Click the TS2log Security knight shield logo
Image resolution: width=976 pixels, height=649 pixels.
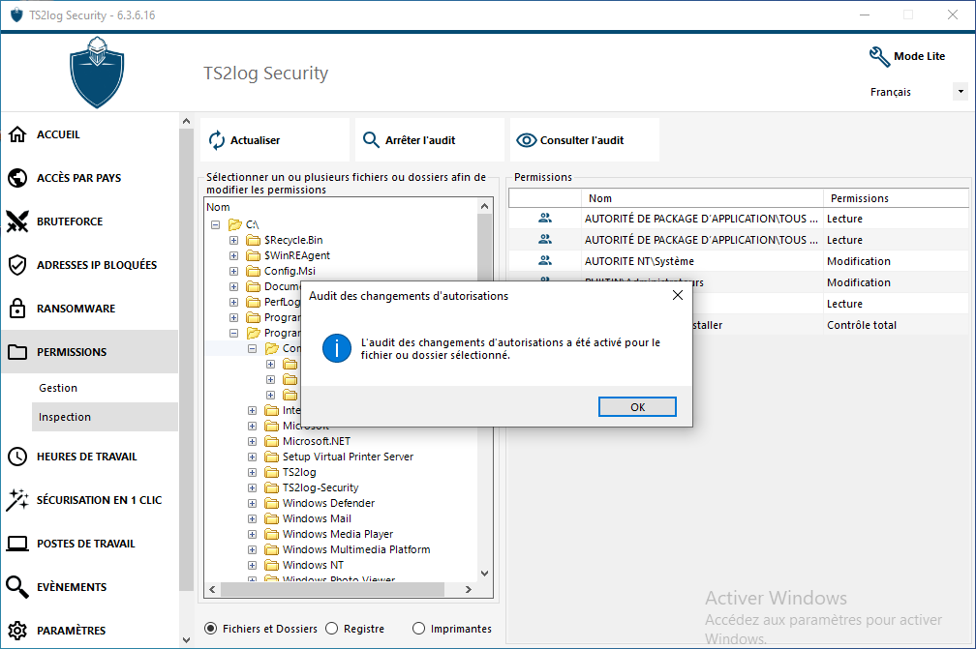[97, 73]
